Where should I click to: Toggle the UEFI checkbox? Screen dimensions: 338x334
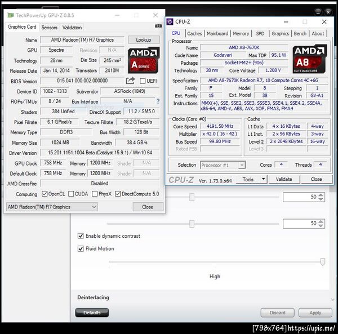click(x=143, y=81)
